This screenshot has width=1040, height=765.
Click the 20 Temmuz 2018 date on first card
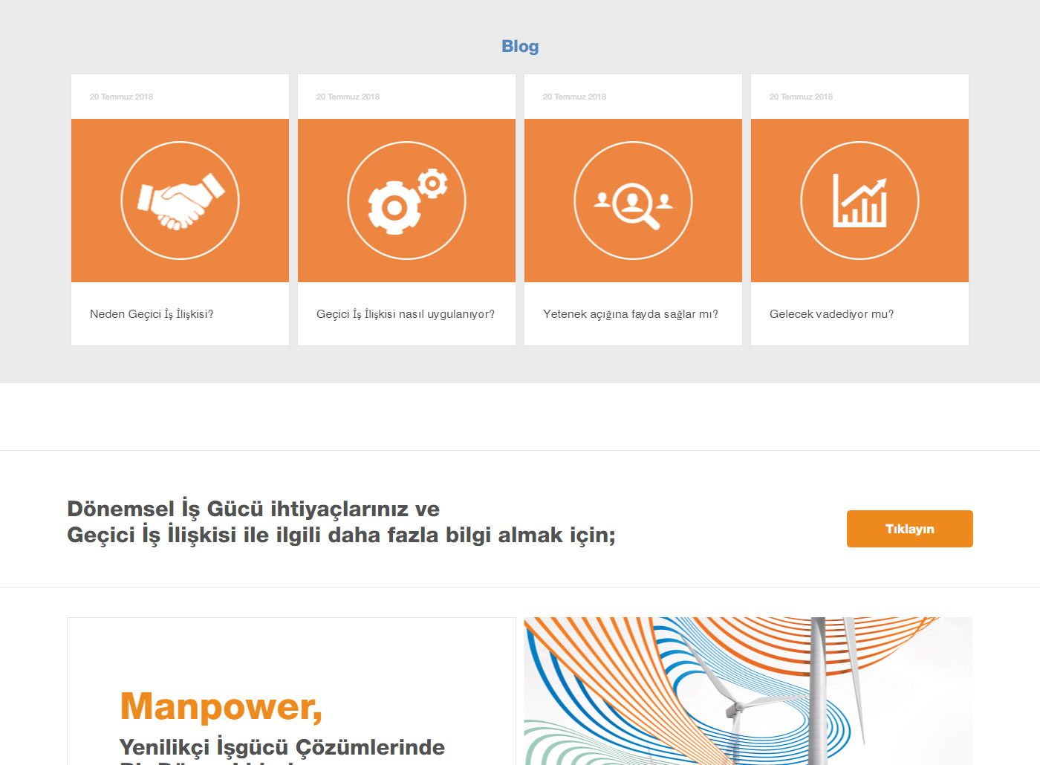(121, 97)
